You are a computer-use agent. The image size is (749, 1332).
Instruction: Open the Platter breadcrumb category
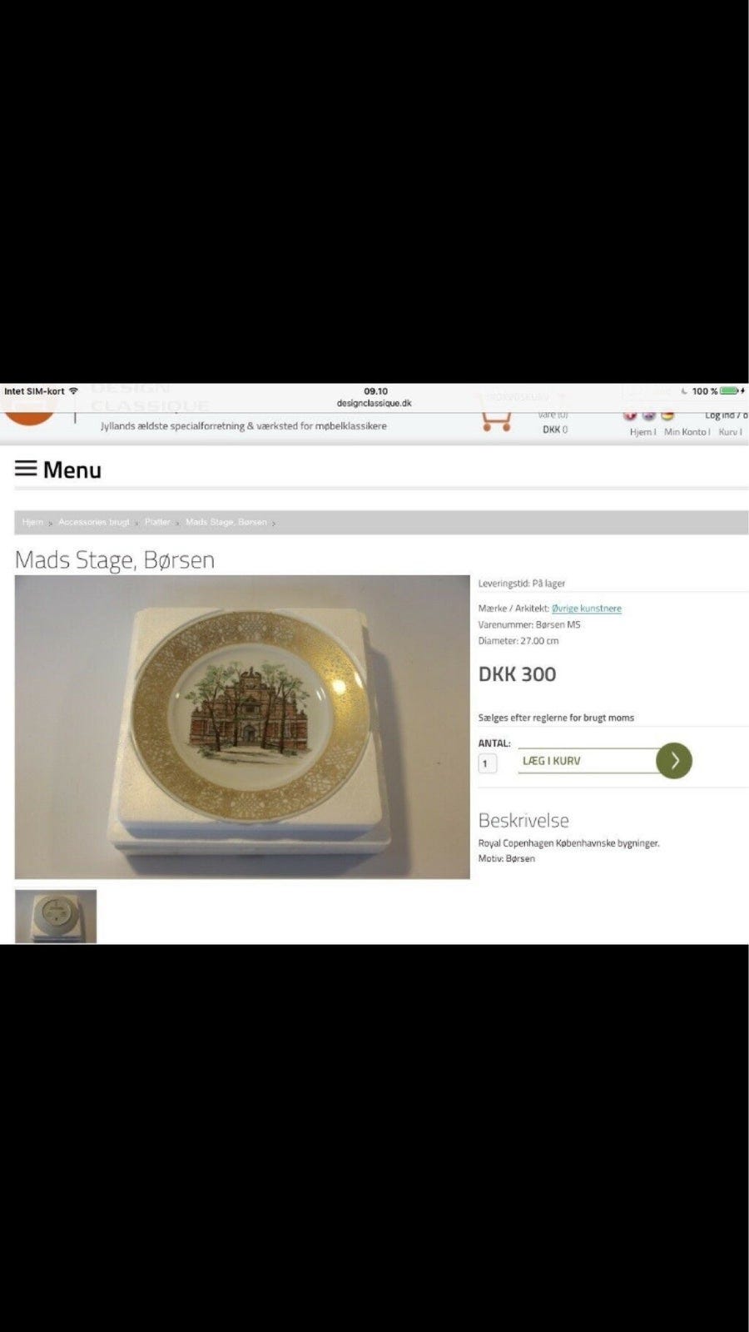[157, 523]
